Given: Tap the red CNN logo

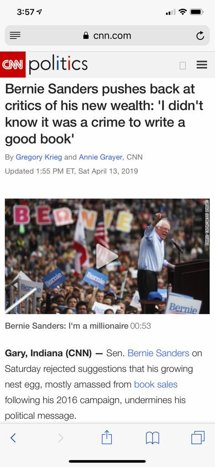Looking at the screenshot, I should [13, 64].
